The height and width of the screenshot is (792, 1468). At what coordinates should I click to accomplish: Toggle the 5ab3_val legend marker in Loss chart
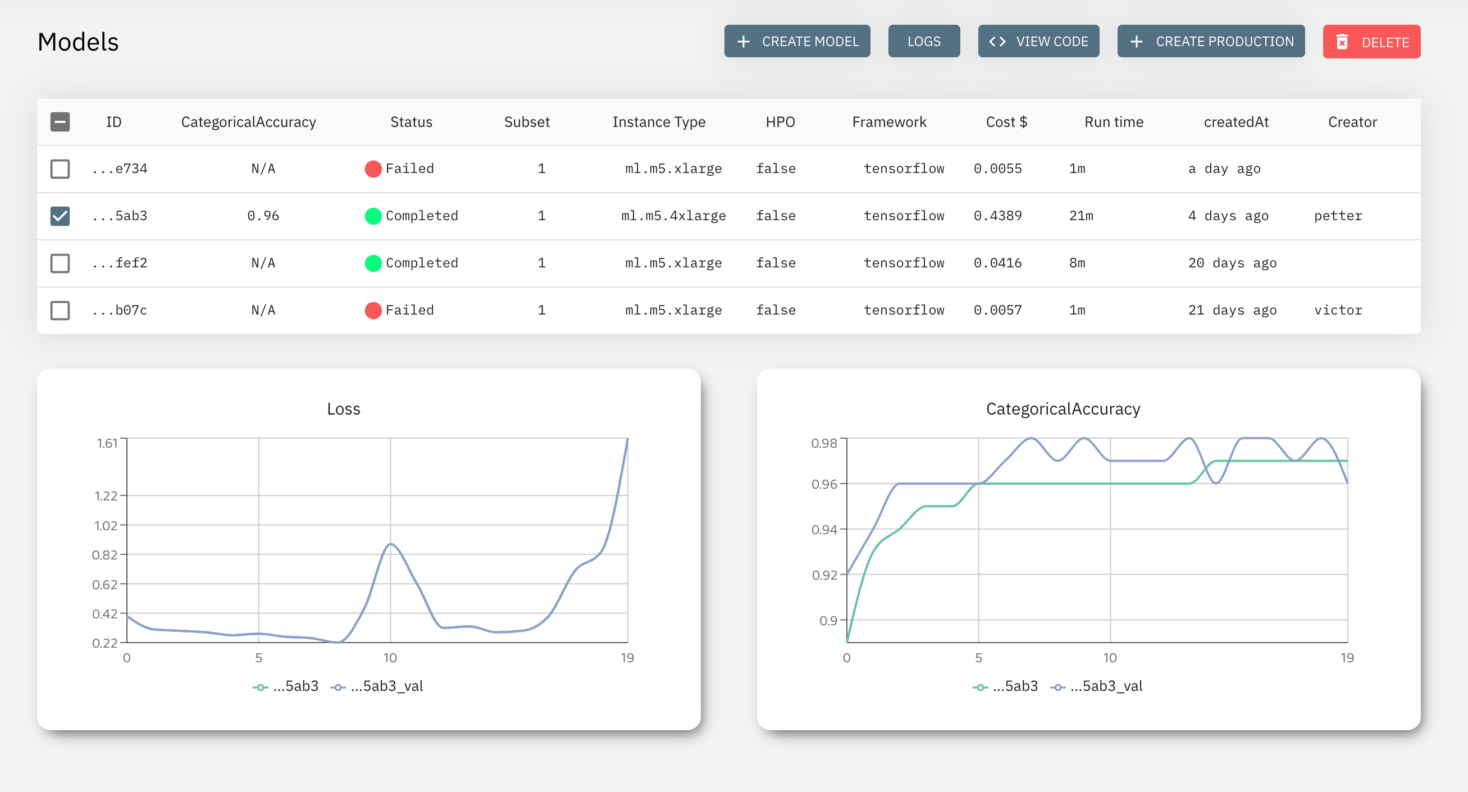point(338,687)
